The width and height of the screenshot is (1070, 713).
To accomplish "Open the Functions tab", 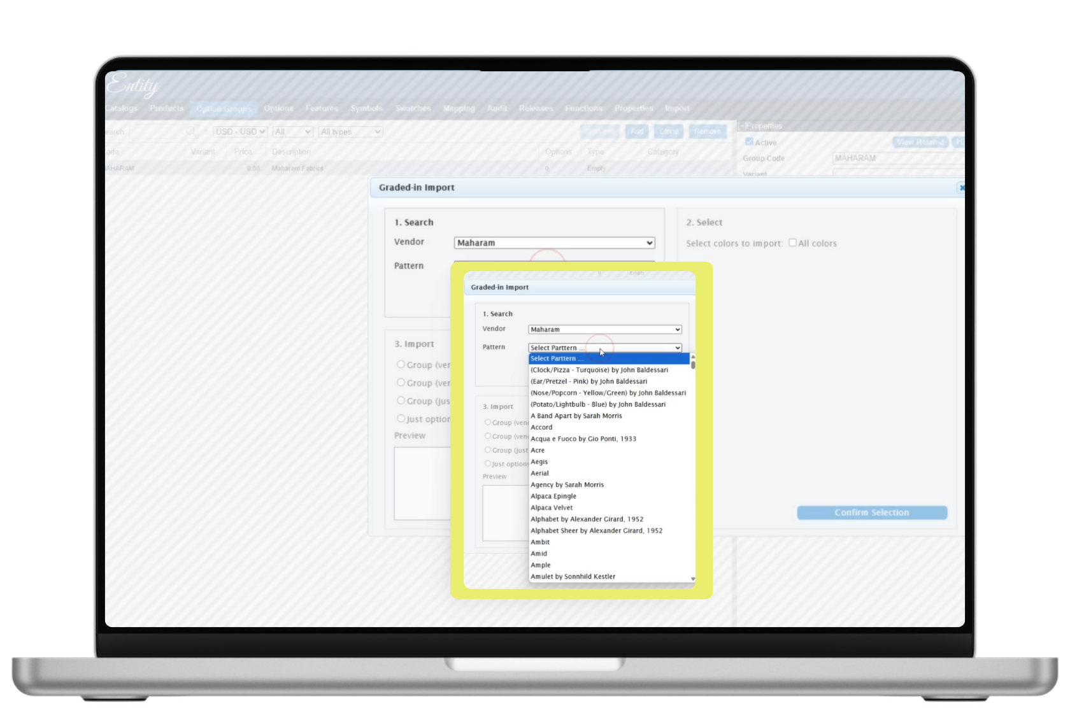I will tap(583, 108).
